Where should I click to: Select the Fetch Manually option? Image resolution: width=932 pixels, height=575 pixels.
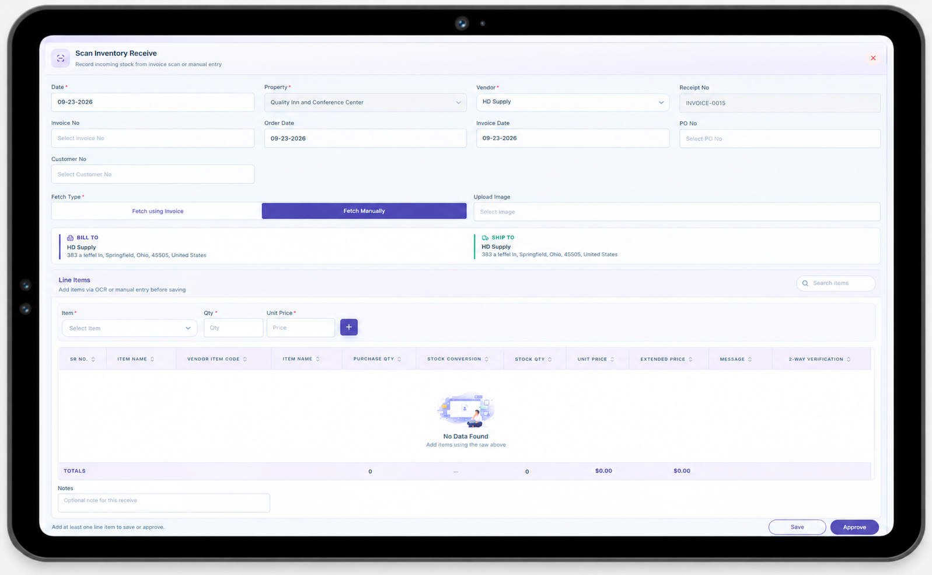(364, 211)
